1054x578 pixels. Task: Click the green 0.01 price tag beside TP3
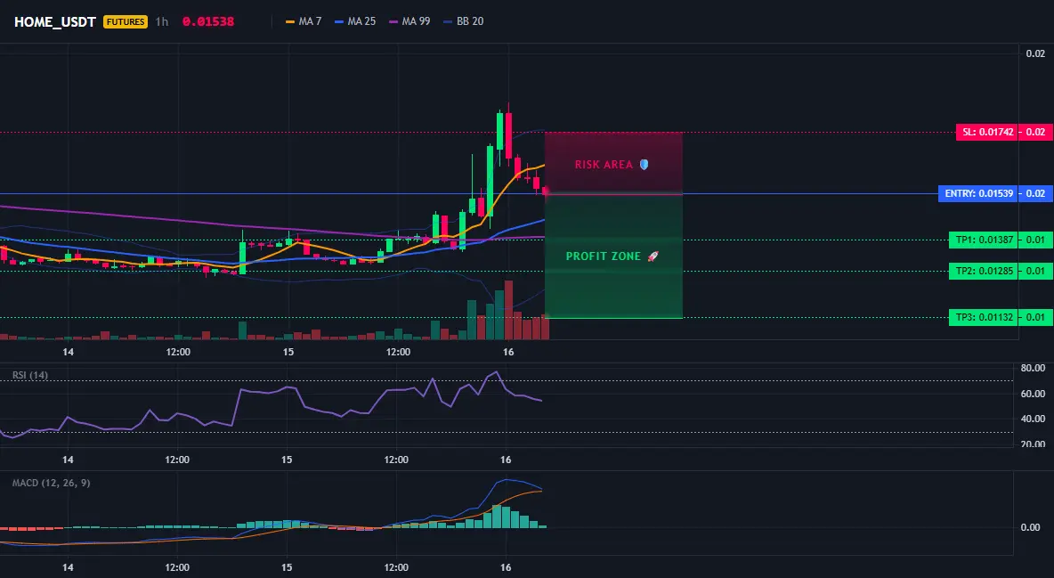tap(1036, 317)
